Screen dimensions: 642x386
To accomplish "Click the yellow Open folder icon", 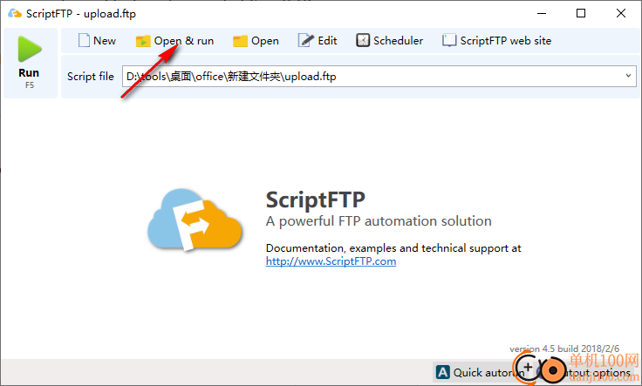I will click(x=241, y=41).
